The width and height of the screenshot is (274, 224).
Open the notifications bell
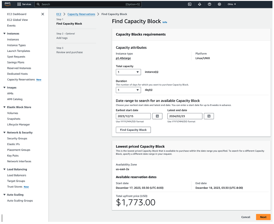(199, 4)
